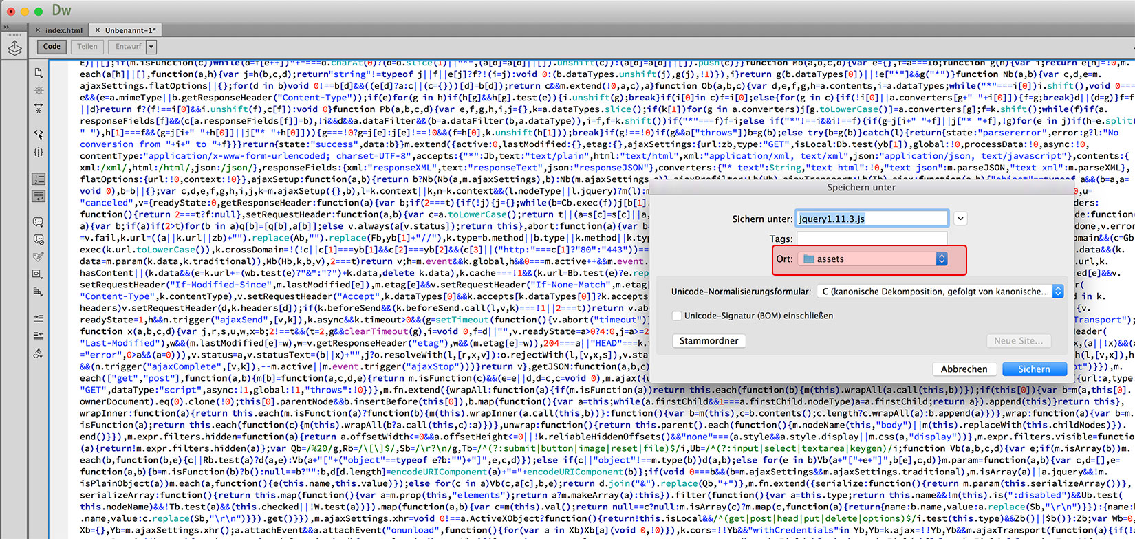
Task: Switch to the index.html tab
Action: [63, 30]
